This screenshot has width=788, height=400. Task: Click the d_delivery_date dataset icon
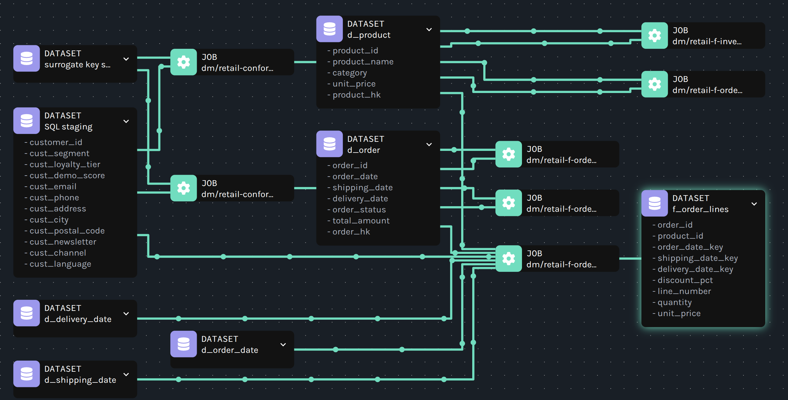(x=26, y=313)
